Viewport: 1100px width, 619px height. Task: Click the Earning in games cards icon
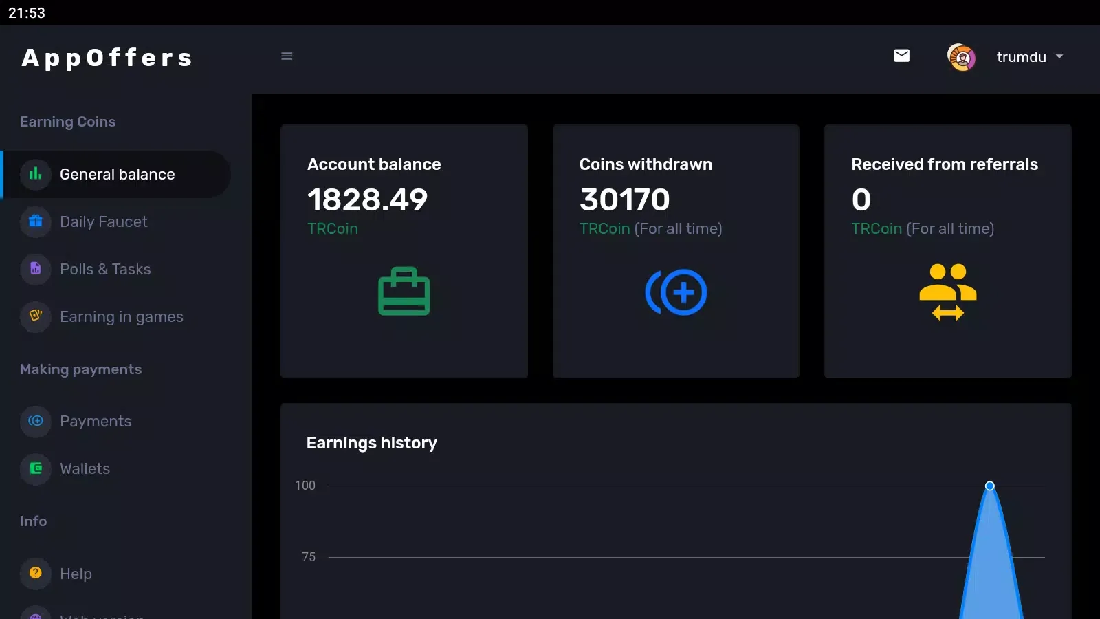(36, 316)
